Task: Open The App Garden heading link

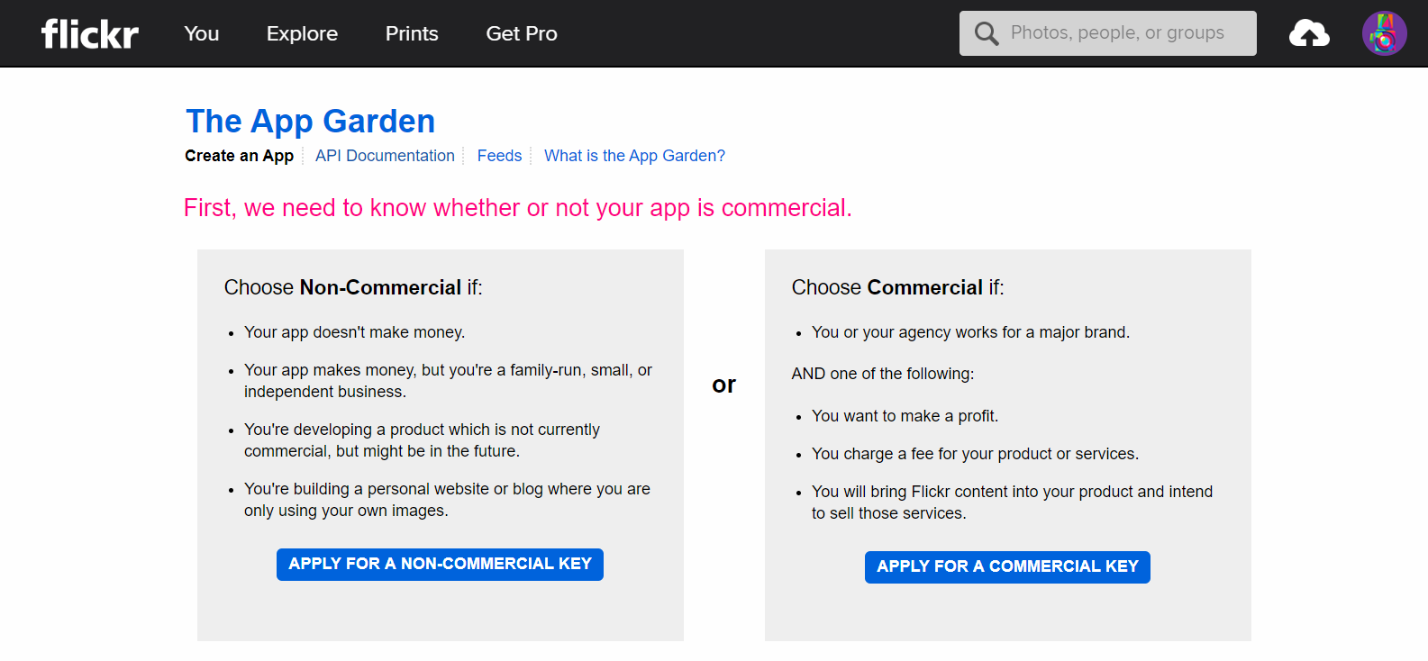Action: 311,121
